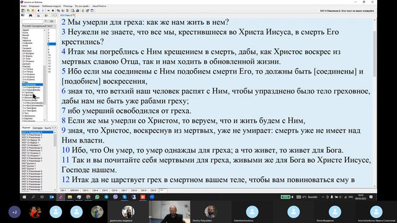Click the first highlighted history journal entry
This screenshot has height=223, width=397.
click(37, 132)
